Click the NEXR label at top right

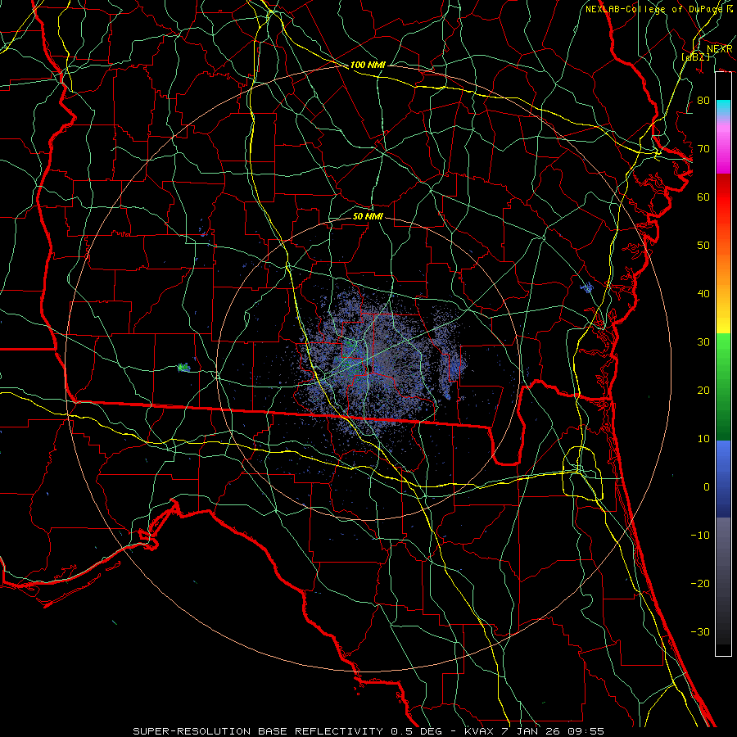(720, 49)
